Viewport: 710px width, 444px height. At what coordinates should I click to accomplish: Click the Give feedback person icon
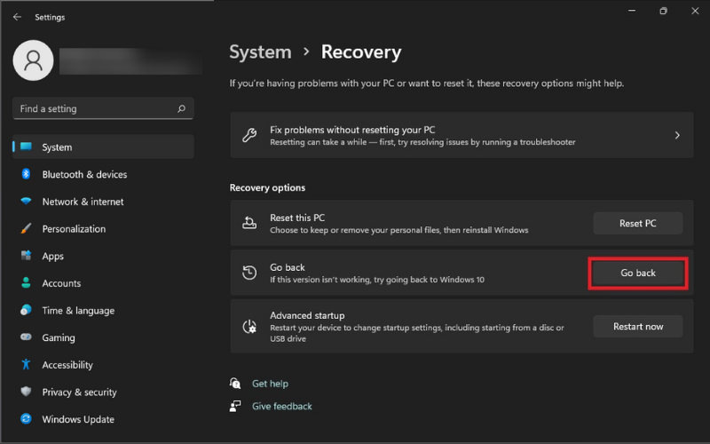coord(235,406)
